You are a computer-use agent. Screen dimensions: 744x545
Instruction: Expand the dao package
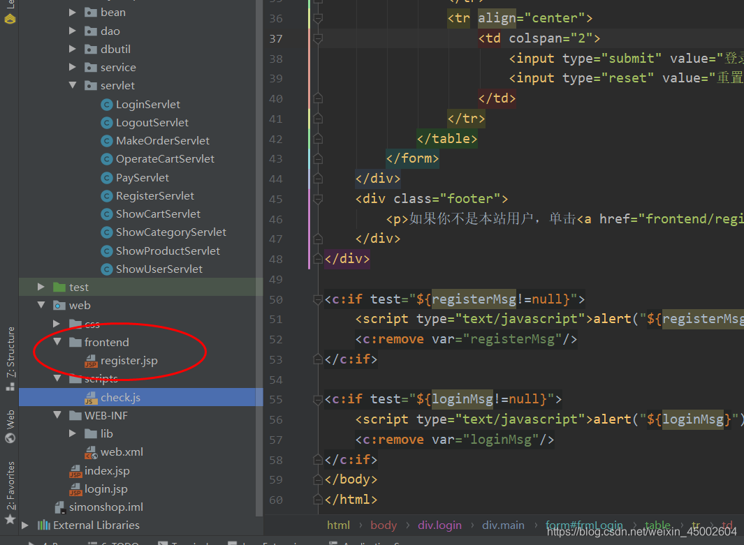tap(73, 31)
